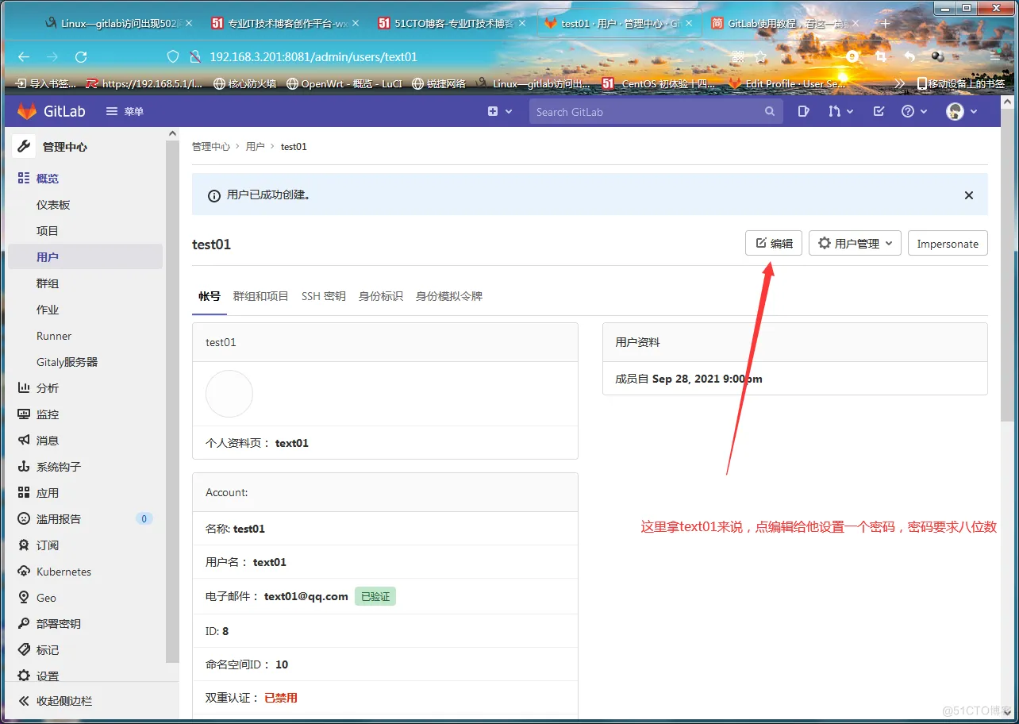1019x724 pixels.
Task: Open the merge requests dropdown
Action: (840, 112)
